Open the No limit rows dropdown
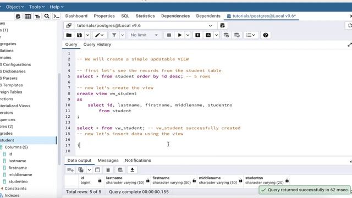 pyautogui.click(x=144, y=35)
